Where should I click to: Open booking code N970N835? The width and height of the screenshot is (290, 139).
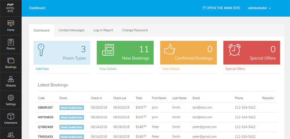pyautogui.click(x=46, y=117)
